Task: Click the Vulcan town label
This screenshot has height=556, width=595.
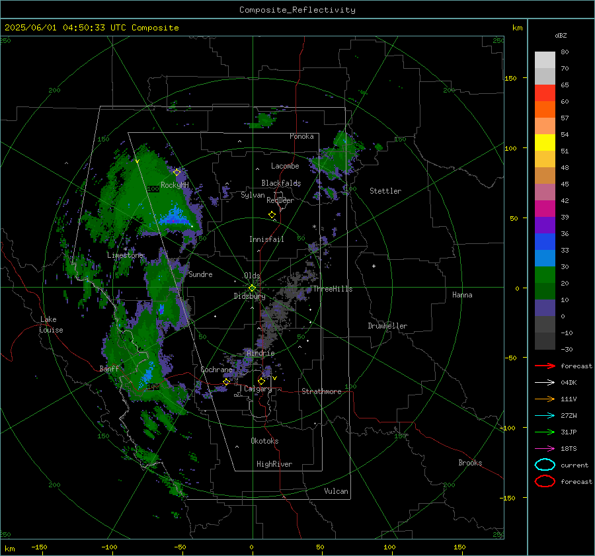Action: (x=336, y=491)
